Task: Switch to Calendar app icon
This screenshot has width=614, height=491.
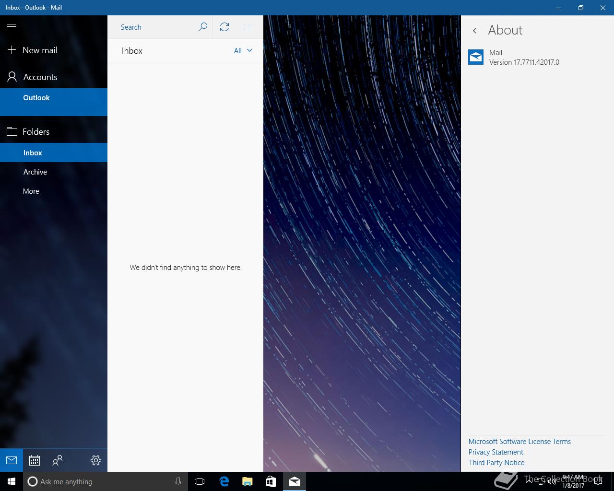Action: (x=35, y=460)
